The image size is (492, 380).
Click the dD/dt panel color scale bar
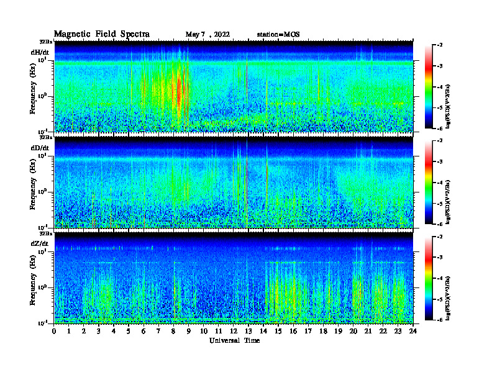[x=429, y=182]
